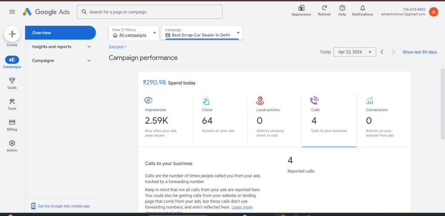Screen dimensions: 445x216
Task: Click the Refresh icon
Action: coord(324,10)
